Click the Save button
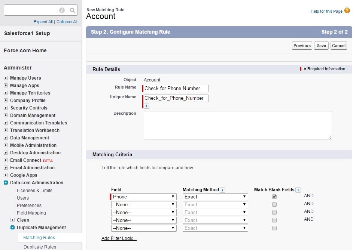 point(321,46)
